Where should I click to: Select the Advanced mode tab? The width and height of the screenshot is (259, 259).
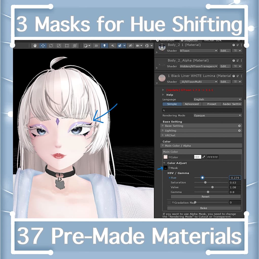192,104
